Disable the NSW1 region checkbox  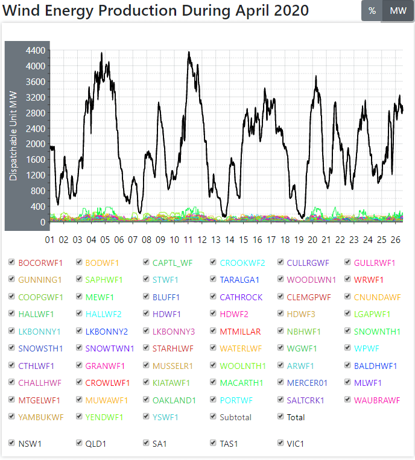(x=12, y=443)
